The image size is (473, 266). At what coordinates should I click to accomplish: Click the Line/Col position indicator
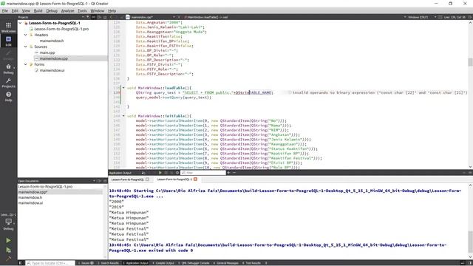pos(455,17)
